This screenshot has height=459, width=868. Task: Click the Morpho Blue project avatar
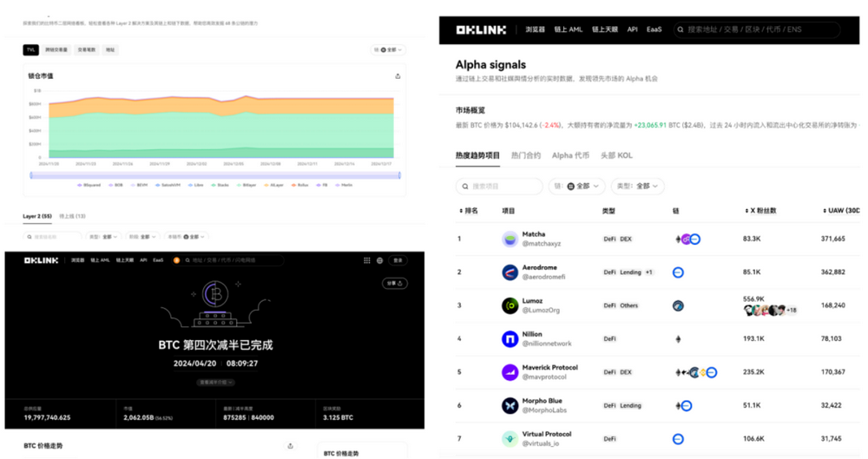510,405
